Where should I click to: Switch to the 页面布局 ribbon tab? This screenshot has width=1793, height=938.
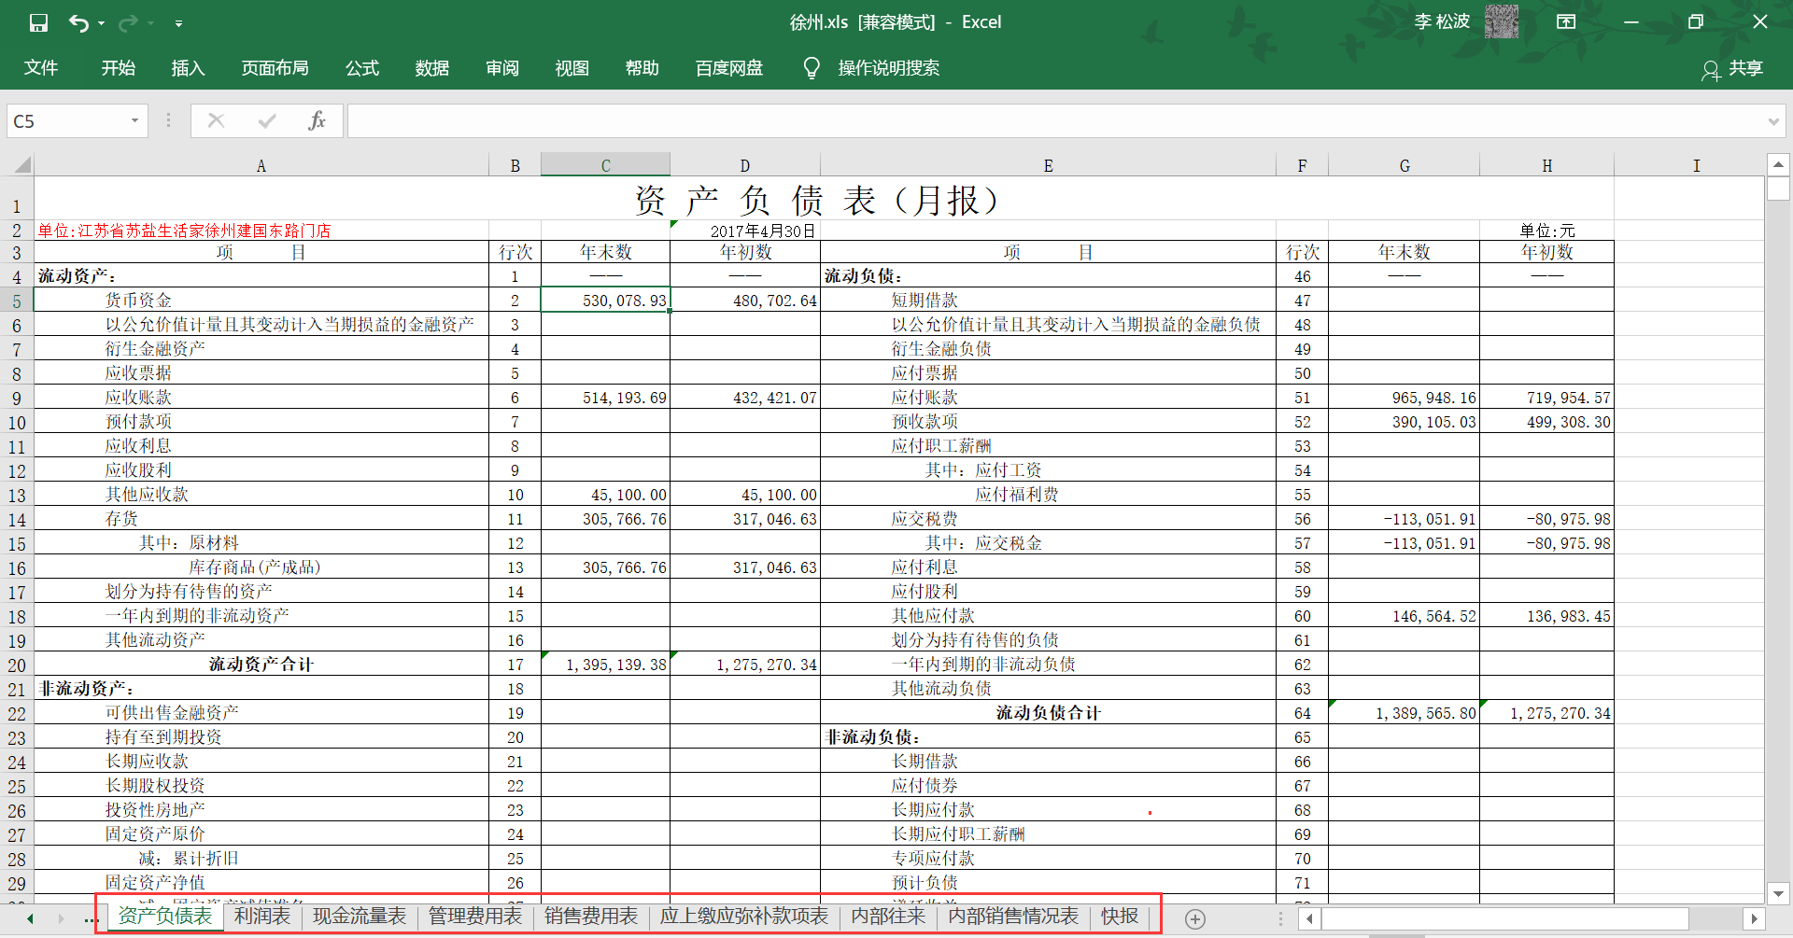click(x=275, y=68)
